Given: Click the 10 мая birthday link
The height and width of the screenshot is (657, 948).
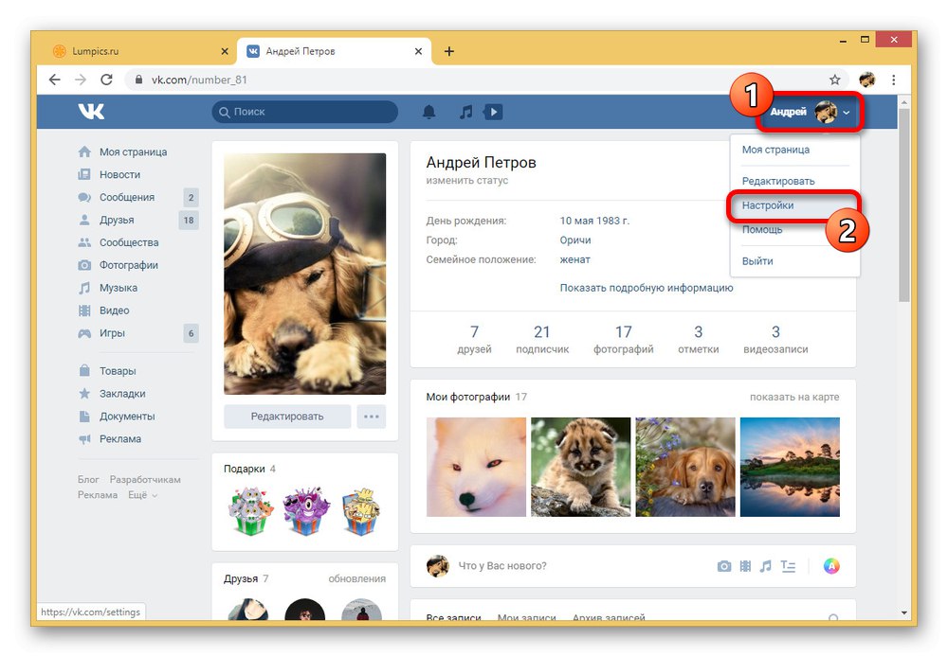Looking at the screenshot, I should pyautogui.click(x=580, y=221).
